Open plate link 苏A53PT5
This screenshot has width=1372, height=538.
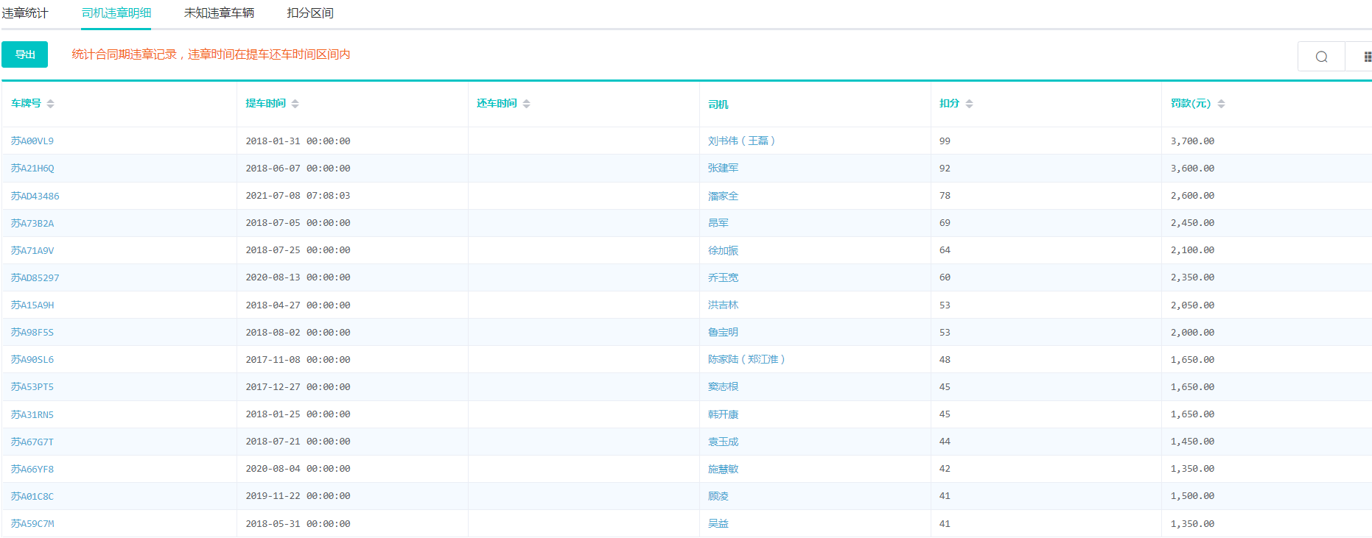tap(32, 386)
